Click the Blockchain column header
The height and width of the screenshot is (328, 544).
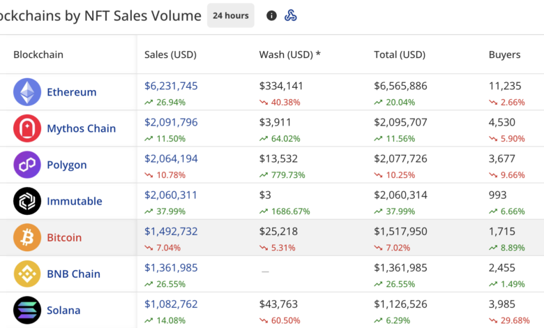point(40,54)
